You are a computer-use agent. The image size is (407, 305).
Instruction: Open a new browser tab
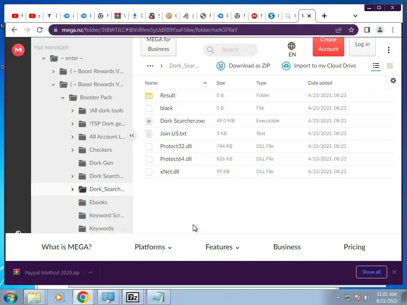(324, 16)
